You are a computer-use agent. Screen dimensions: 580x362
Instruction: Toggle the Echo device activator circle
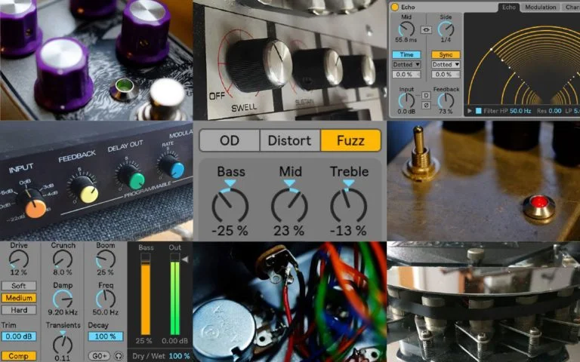[395, 7]
